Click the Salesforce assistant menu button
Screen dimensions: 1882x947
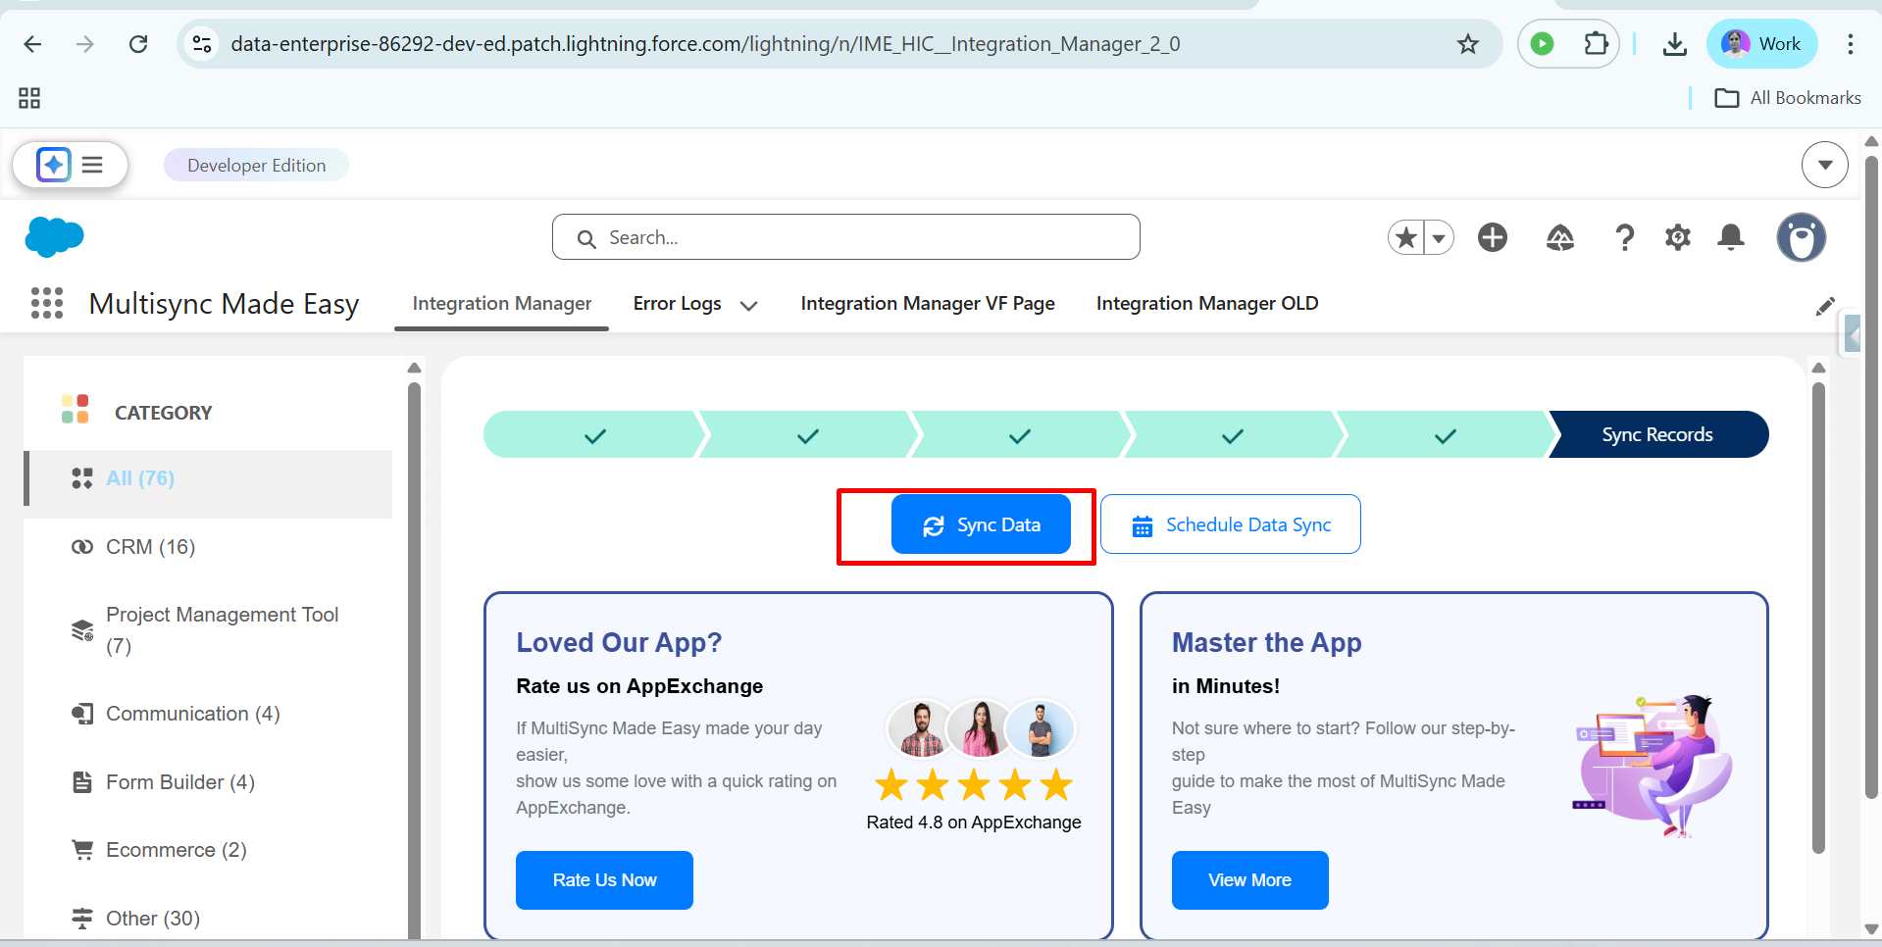(x=71, y=165)
